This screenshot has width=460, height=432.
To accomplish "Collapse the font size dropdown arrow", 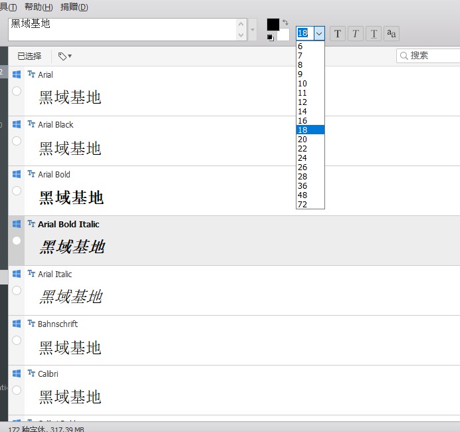I will coord(319,33).
